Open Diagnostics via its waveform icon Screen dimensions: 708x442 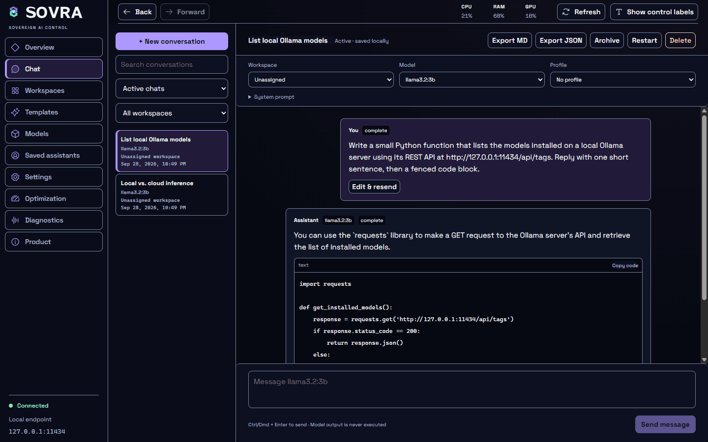point(15,220)
